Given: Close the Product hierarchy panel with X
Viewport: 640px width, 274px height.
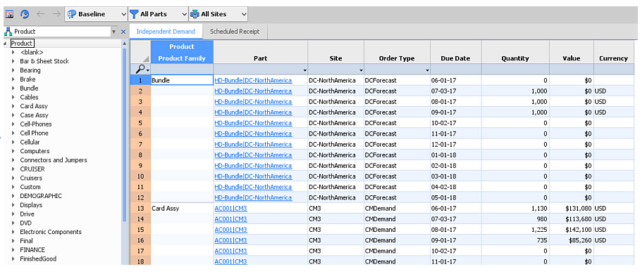Looking at the screenshot, I should coord(123,32).
